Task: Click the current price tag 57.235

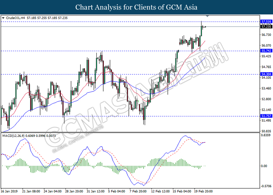Action: click(266, 27)
